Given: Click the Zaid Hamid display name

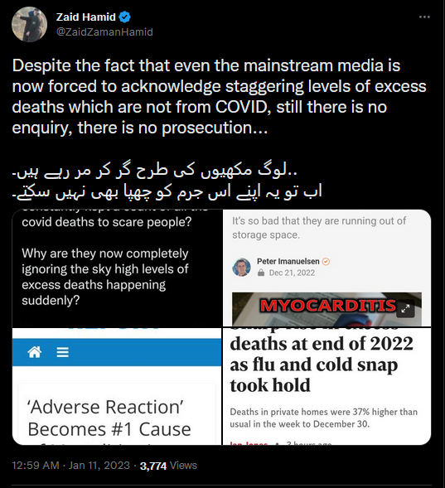Looking at the screenshot, I should tap(86, 17).
